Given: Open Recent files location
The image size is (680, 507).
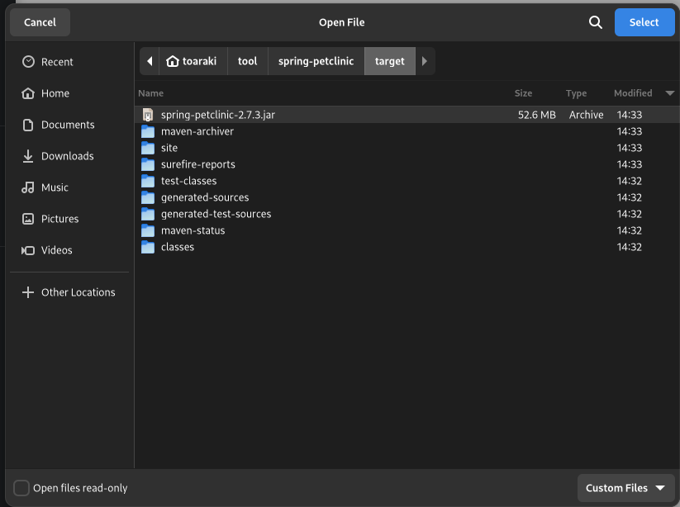Looking at the screenshot, I should [x=57, y=62].
